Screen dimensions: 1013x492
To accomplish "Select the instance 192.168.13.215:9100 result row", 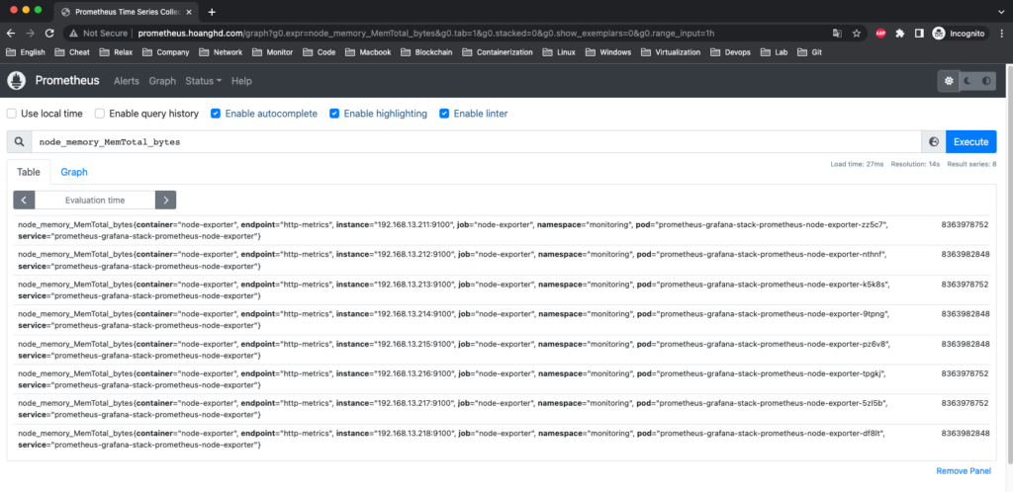I will (x=502, y=350).
